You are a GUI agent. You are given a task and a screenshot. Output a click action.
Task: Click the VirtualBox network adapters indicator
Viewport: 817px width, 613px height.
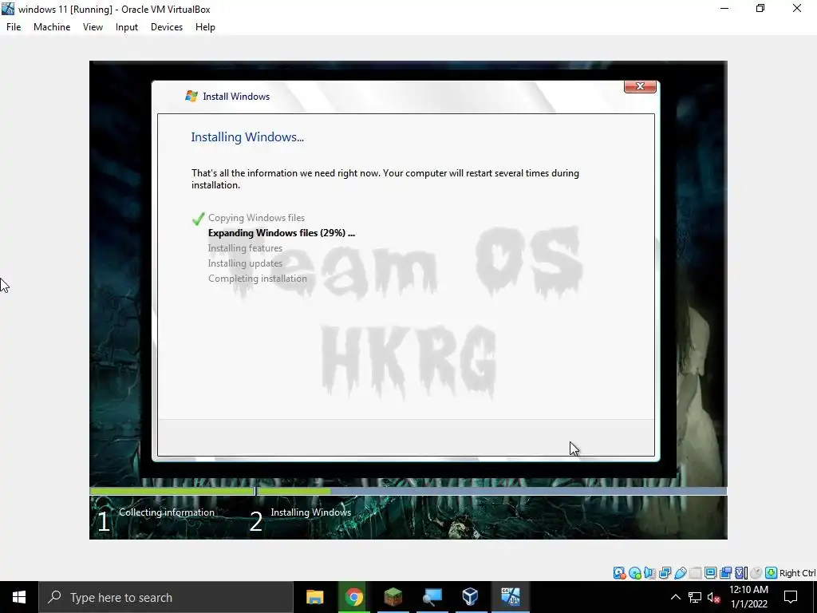coord(665,573)
